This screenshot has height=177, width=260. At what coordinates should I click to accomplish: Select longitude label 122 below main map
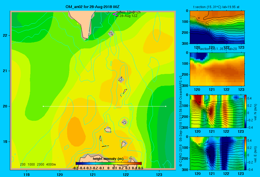(126, 174)
